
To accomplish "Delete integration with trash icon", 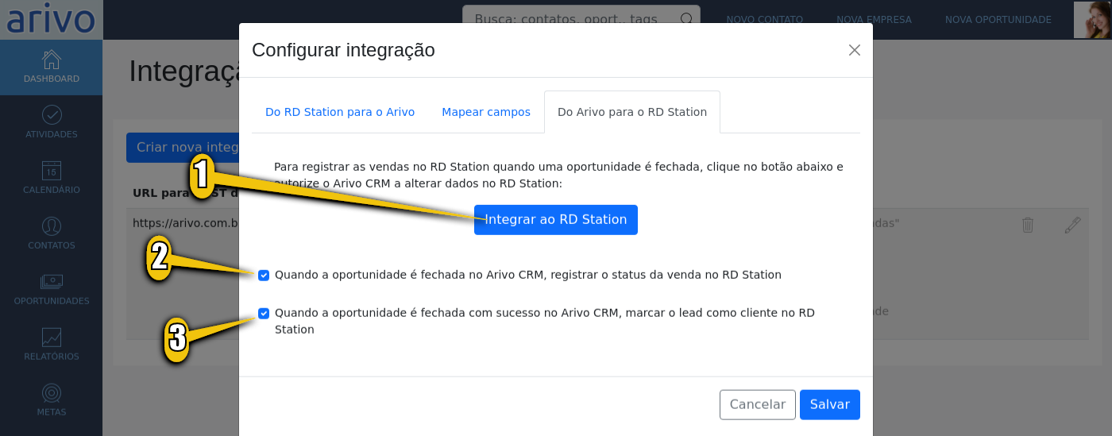I will [1027, 225].
